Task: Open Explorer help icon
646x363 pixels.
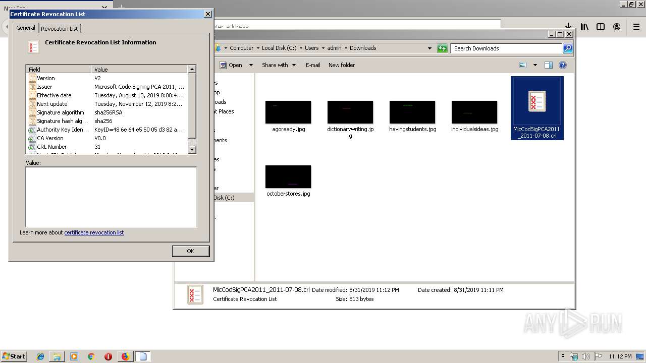Action: (563, 65)
